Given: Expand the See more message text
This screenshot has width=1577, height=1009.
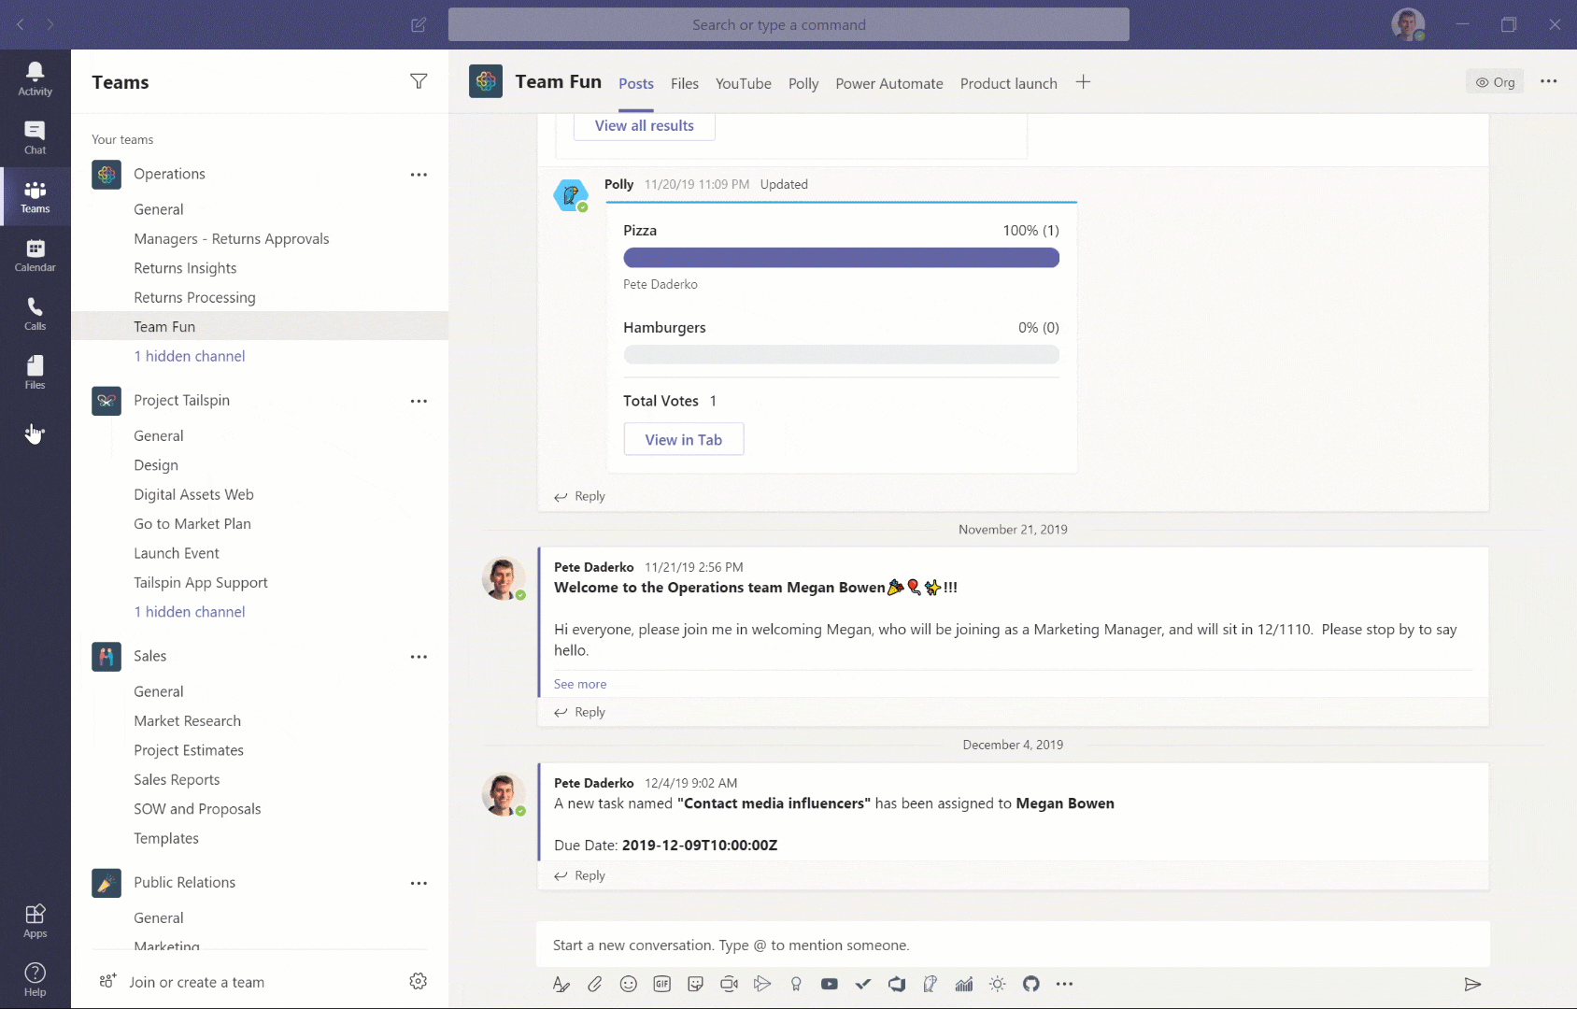Looking at the screenshot, I should [x=580, y=684].
